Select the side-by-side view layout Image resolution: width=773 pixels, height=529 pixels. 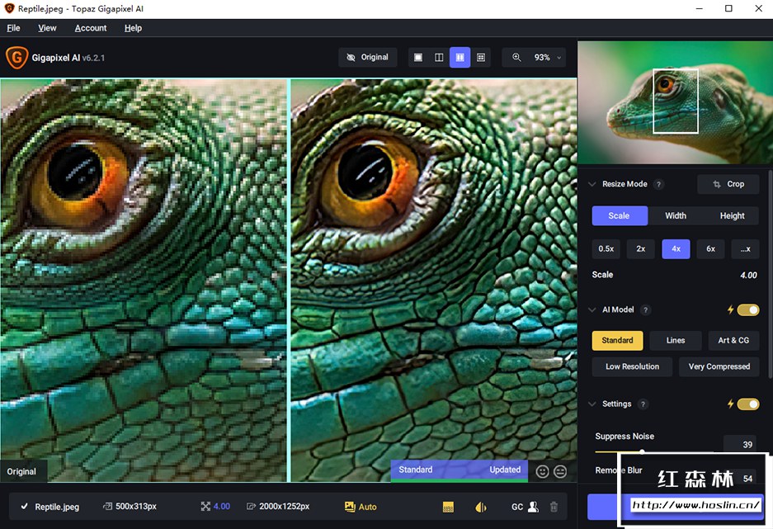point(460,57)
